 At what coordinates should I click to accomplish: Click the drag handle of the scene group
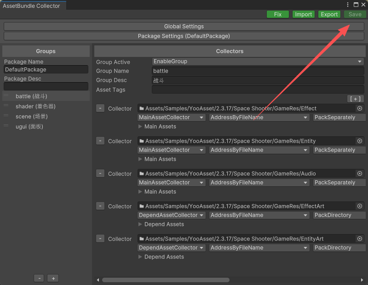tap(6, 116)
